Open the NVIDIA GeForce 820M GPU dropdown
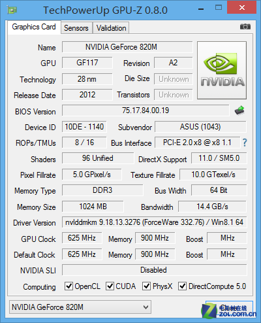The width and height of the screenshot is (261, 323). [80, 307]
